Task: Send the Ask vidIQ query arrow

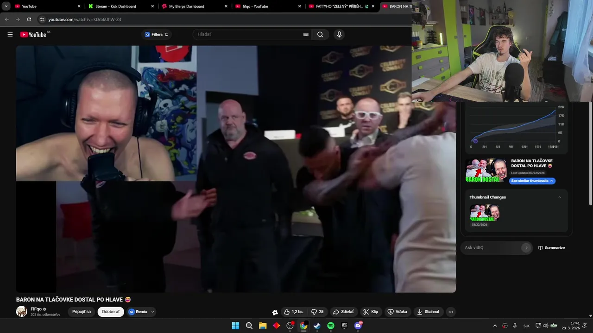Action: [526, 248]
